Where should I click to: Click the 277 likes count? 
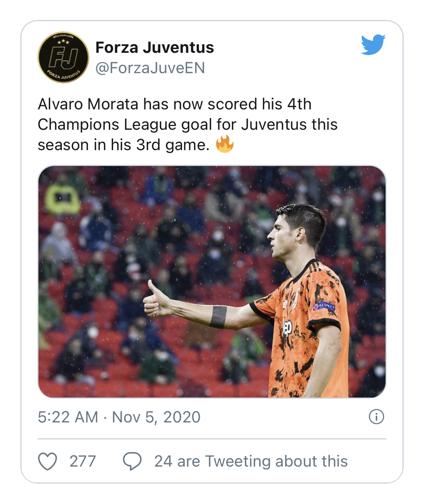83,461
